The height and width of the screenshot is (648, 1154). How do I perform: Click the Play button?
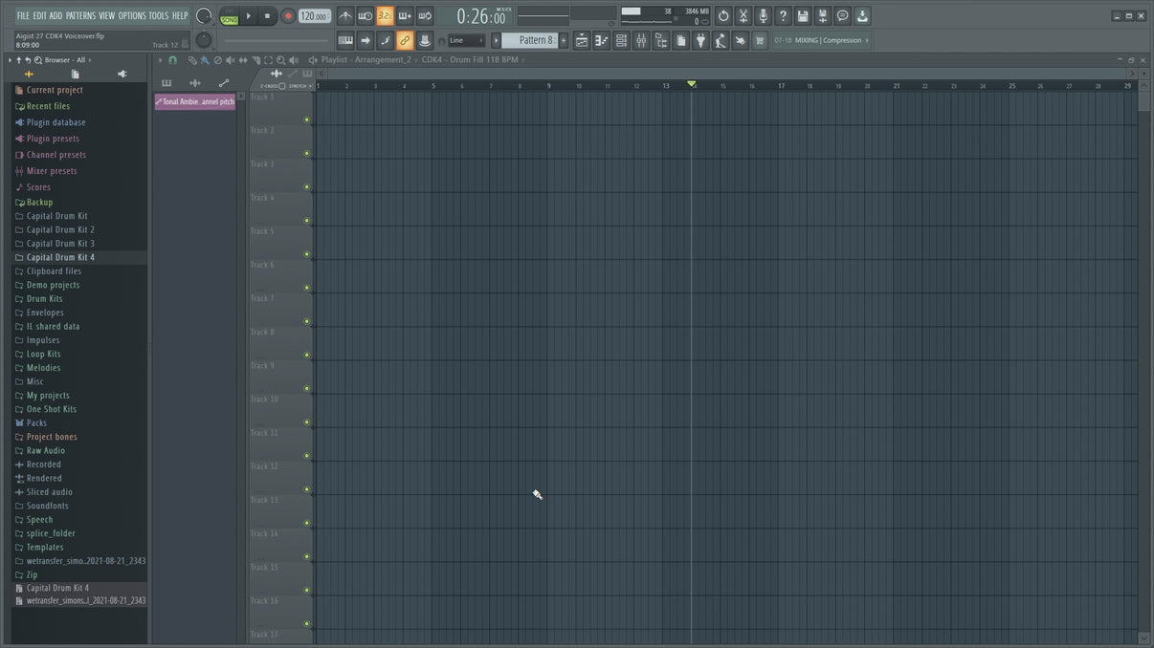click(248, 16)
